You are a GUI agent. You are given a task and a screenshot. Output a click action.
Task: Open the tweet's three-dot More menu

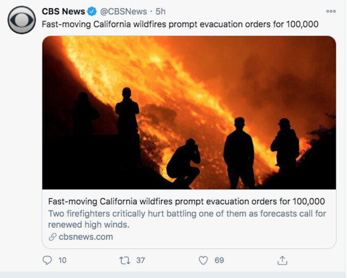tap(331, 11)
